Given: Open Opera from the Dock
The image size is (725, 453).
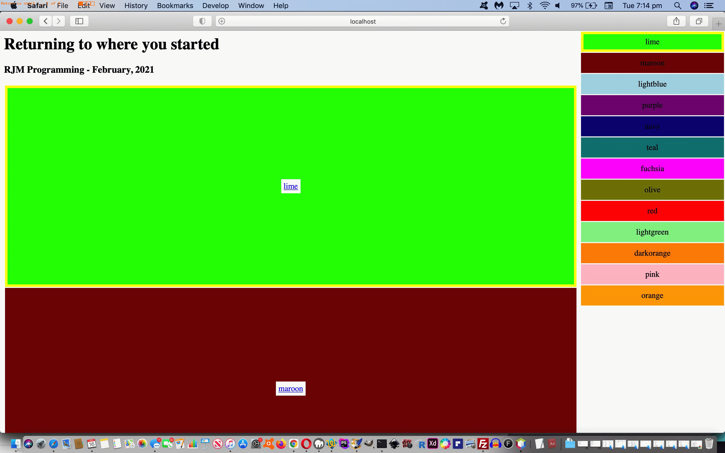Looking at the screenshot, I should point(306,444).
